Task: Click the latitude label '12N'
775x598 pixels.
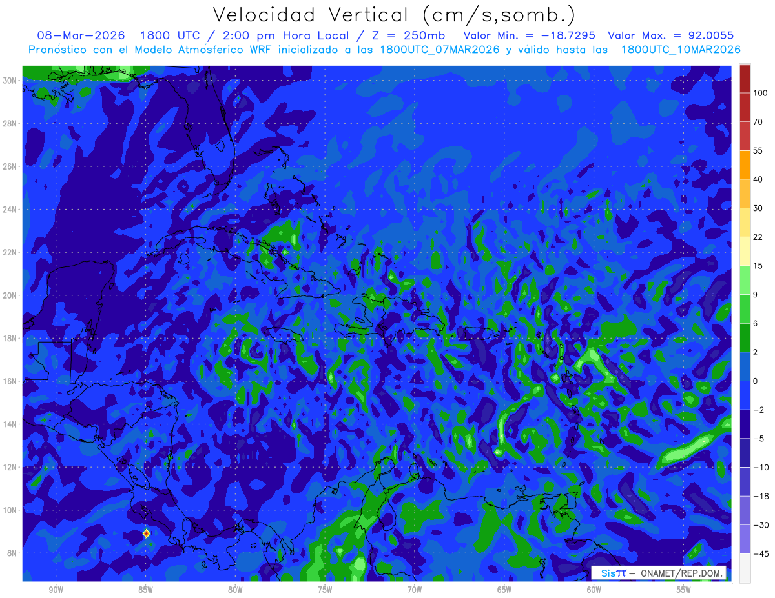Action: pyautogui.click(x=11, y=467)
